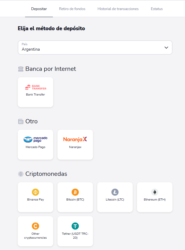Expand the País dropdown arrow
This screenshot has width=185, height=250.
(x=166, y=48)
